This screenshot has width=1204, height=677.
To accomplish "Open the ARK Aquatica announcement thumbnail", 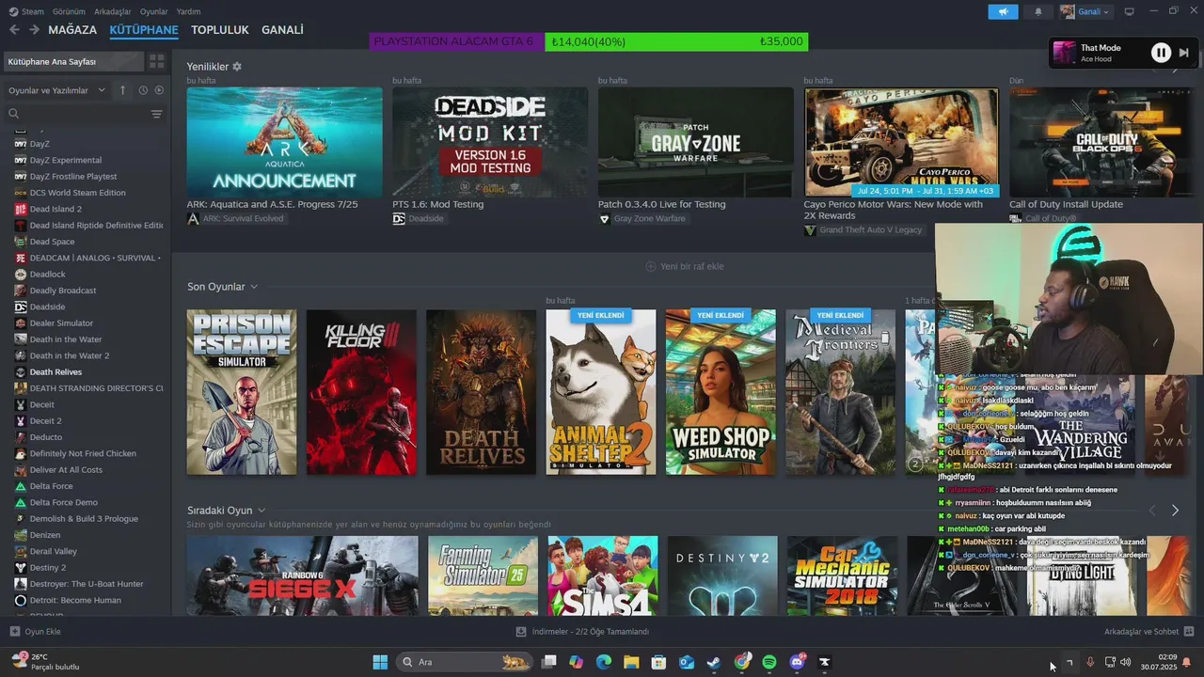I will [x=284, y=142].
